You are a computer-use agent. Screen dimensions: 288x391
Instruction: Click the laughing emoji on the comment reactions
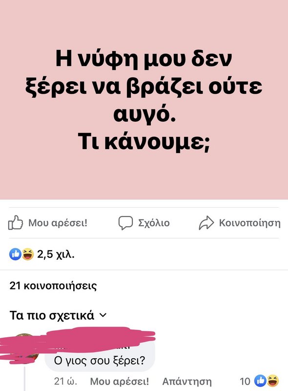[x=272, y=381]
